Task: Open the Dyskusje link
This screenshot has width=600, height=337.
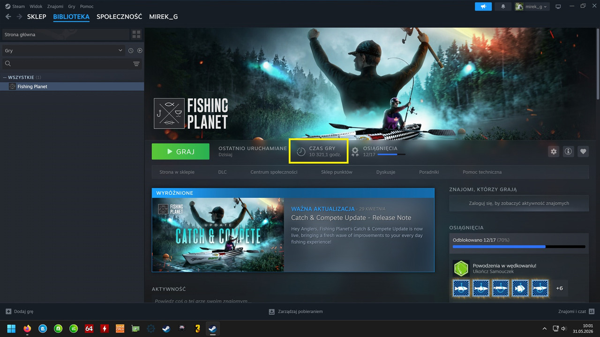Action: click(386, 172)
